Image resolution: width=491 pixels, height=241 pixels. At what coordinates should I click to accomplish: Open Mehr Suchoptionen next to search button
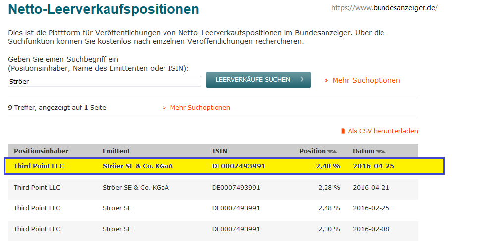(x=366, y=80)
